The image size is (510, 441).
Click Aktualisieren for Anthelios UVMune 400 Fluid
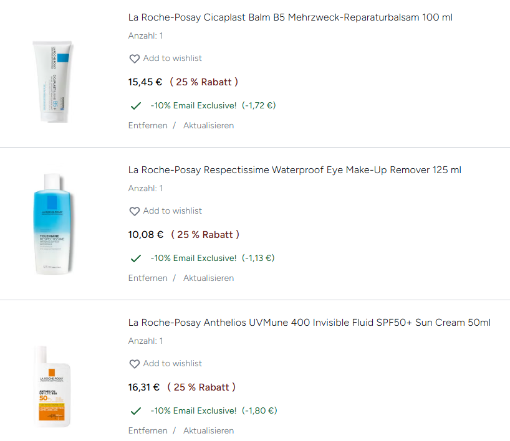(x=208, y=430)
